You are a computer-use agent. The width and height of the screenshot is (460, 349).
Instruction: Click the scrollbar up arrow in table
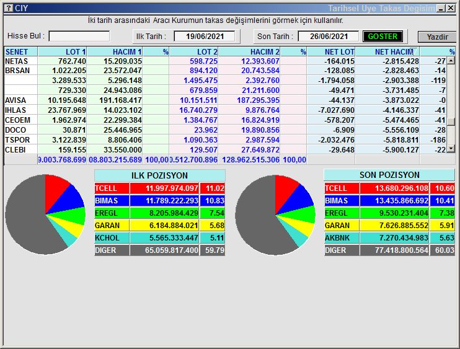(451, 61)
